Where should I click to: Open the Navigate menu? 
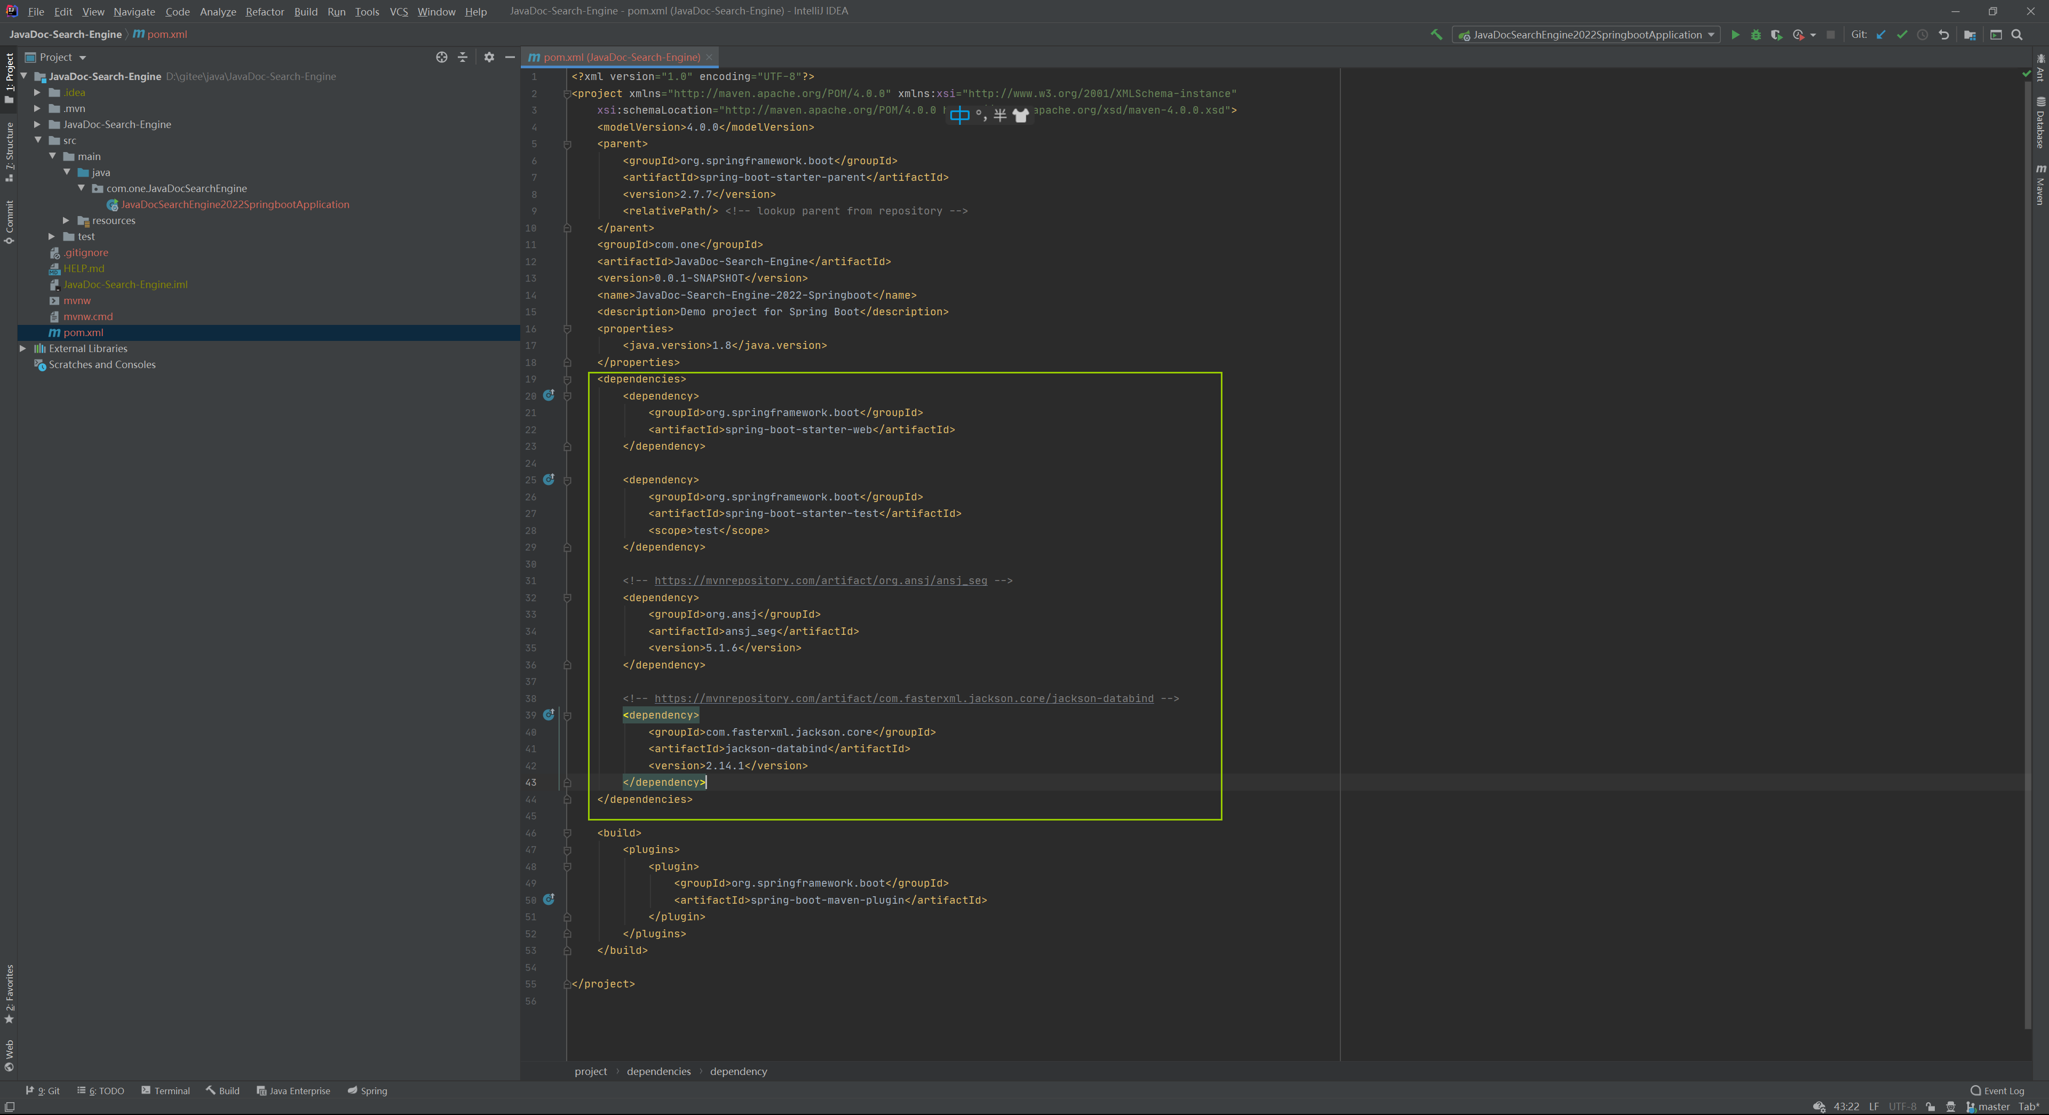click(133, 11)
